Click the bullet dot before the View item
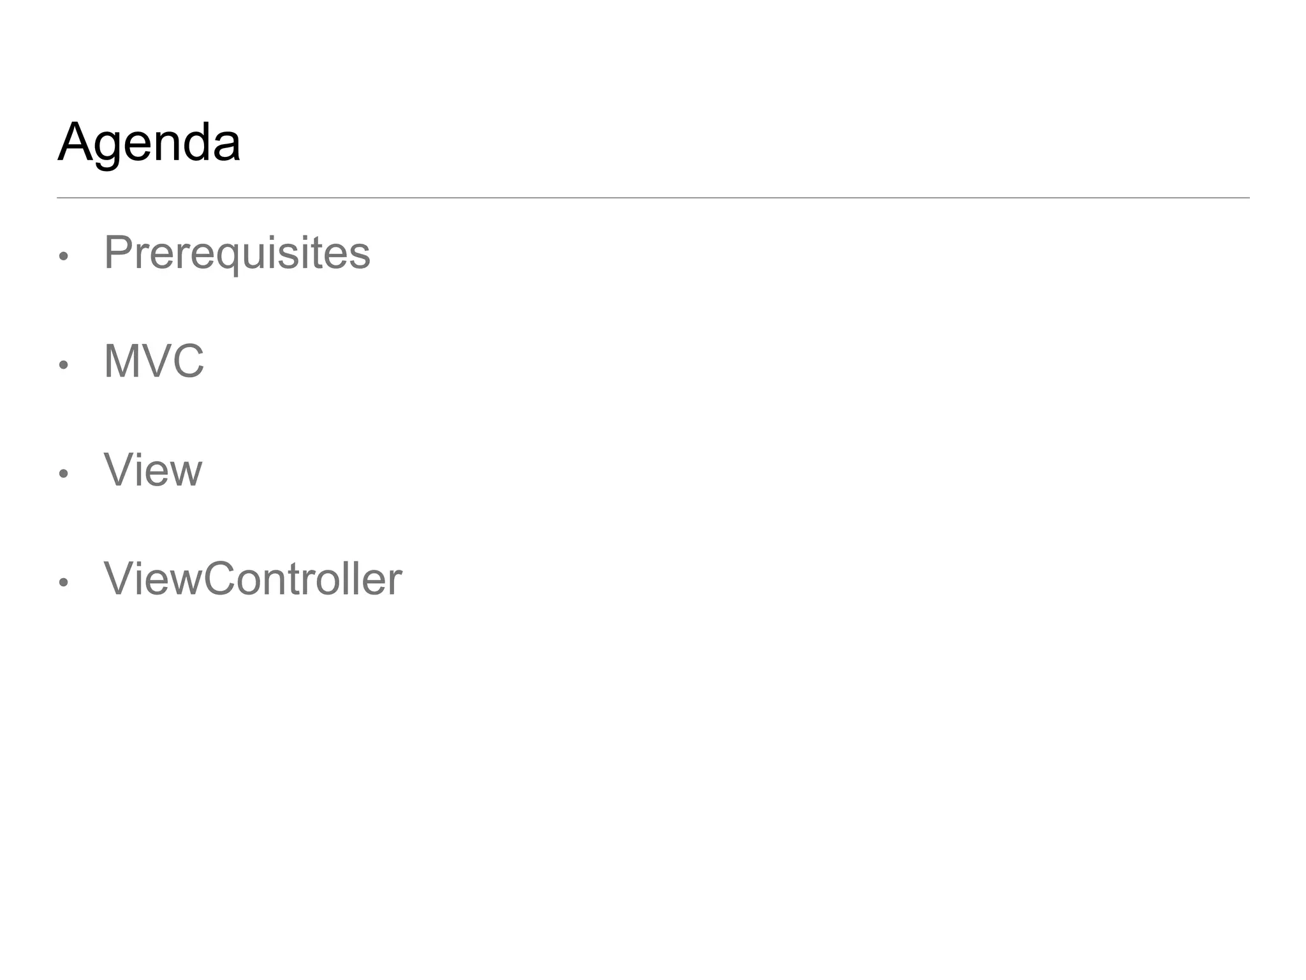This screenshot has width=1306, height=980. tap(63, 474)
